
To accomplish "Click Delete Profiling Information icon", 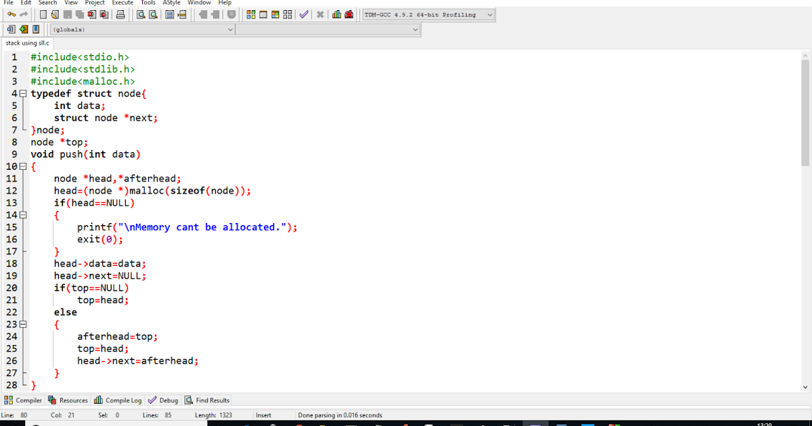I will (x=348, y=14).
